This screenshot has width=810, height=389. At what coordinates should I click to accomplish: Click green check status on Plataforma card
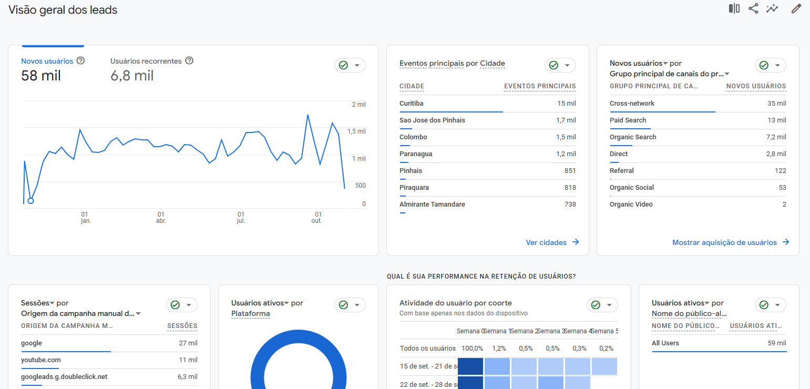(x=343, y=305)
